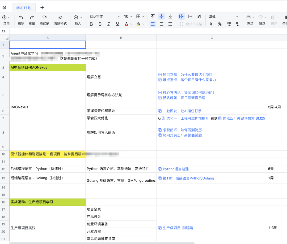The image size is (287, 244).
Task: Select the cell 理解立意
Action: [x=121, y=77]
